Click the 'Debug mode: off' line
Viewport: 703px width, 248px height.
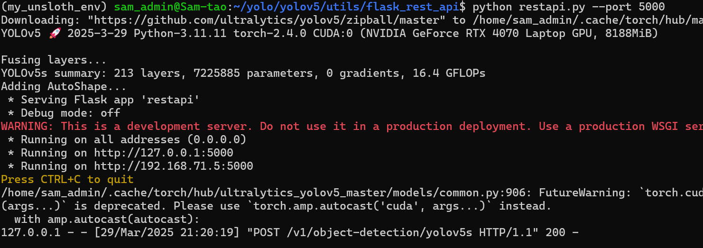pos(70,113)
